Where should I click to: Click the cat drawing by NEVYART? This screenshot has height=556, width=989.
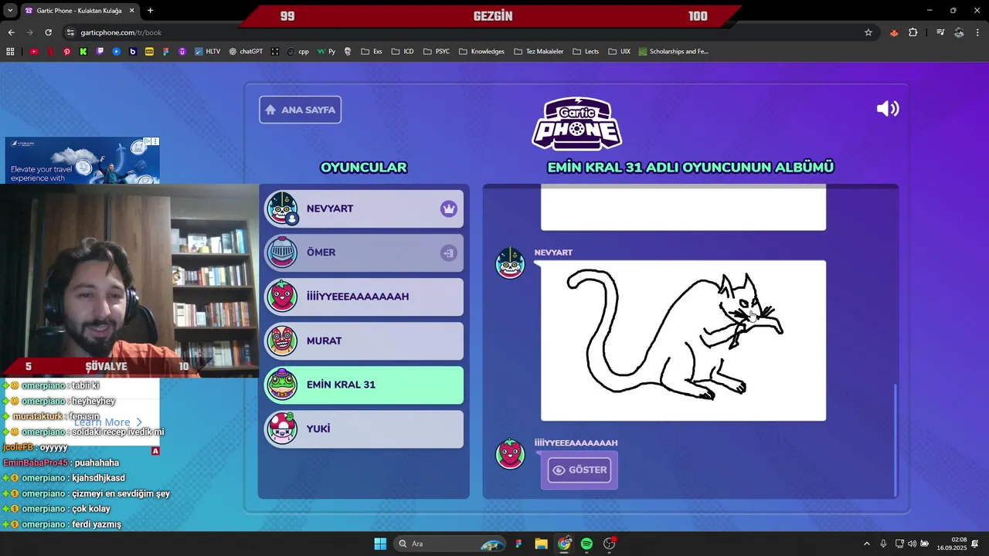[x=683, y=341]
